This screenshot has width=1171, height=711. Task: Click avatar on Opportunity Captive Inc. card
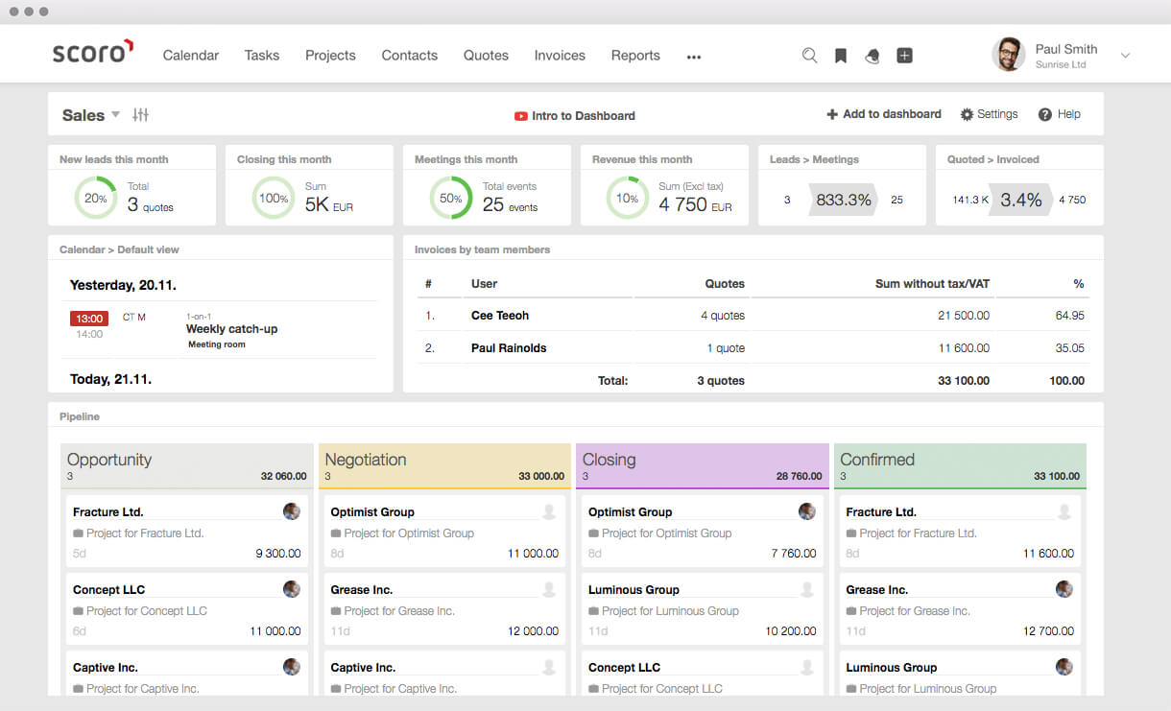[292, 667]
